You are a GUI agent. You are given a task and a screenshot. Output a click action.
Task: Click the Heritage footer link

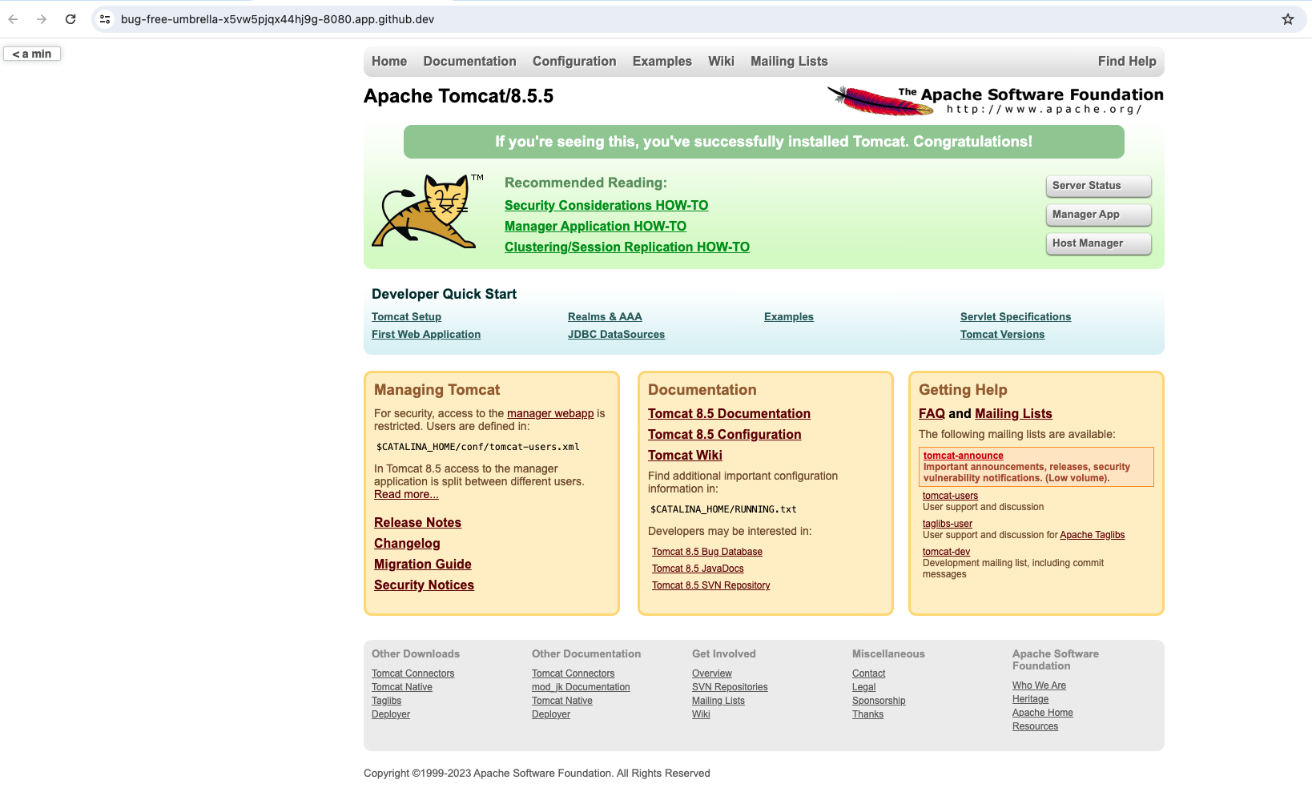click(x=1030, y=699)
